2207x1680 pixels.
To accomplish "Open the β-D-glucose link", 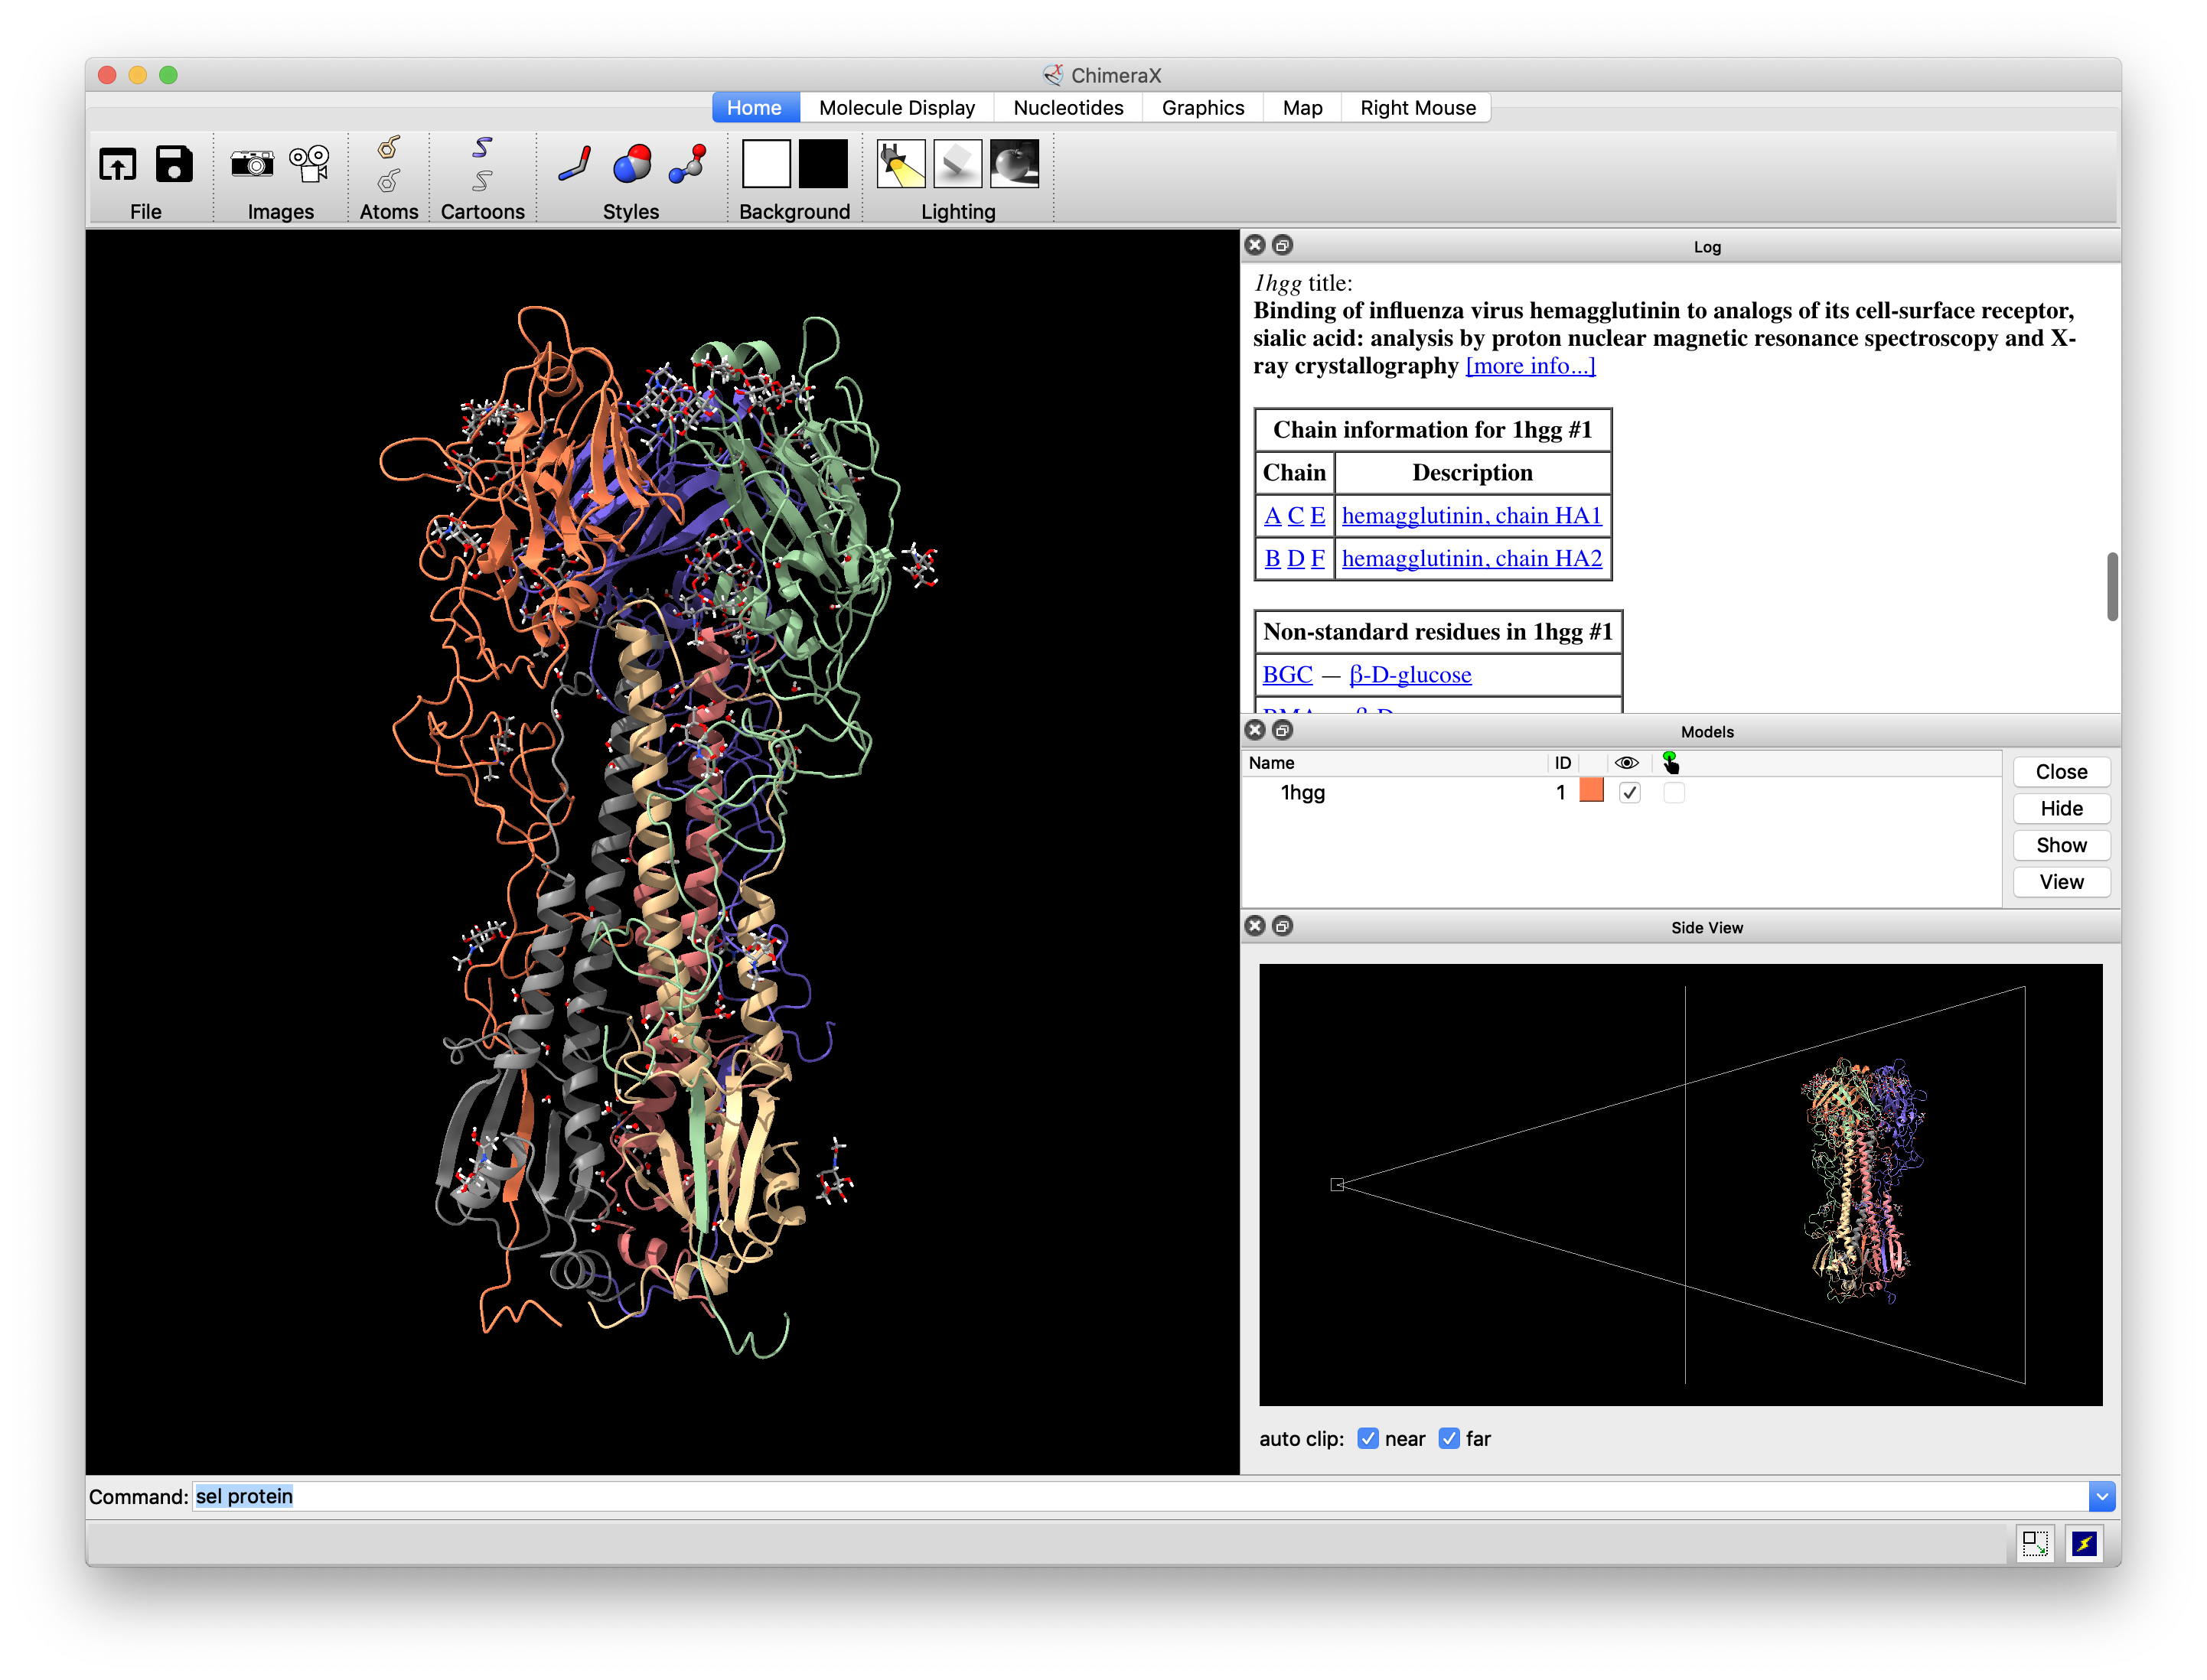I will (1410, 675).
